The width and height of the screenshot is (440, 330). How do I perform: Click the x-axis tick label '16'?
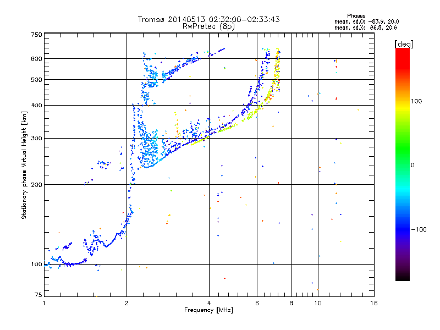[374, 303]
